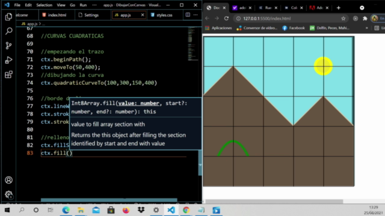Viewport: 385px width, 216px height.
Task: Open Firefox from the taskbar
Action: [126, 210]
